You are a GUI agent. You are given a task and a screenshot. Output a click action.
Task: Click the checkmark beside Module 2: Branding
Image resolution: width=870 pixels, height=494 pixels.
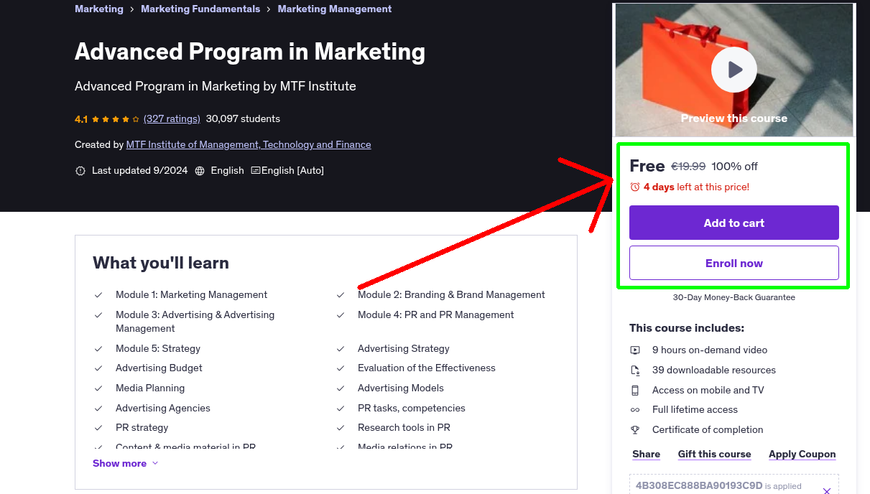coord(341,295)
